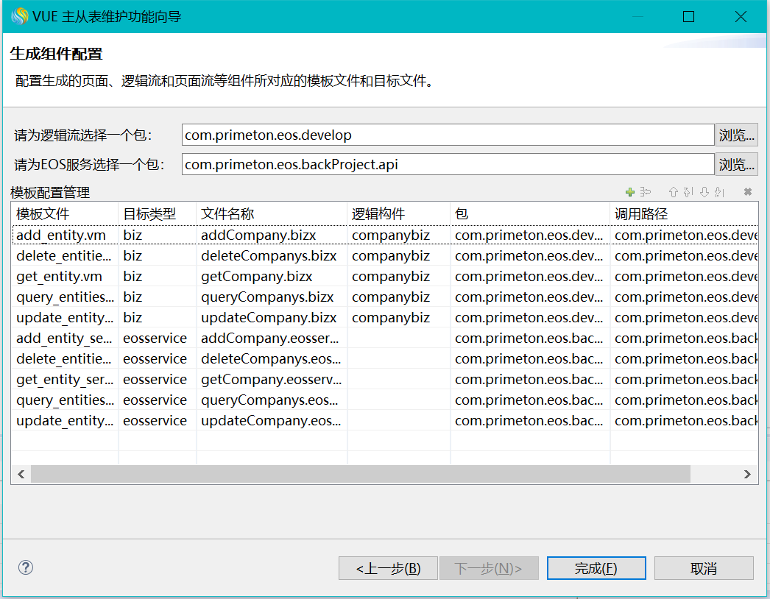
Task: Click the EOS service package input field
Action: pos(448,164)
